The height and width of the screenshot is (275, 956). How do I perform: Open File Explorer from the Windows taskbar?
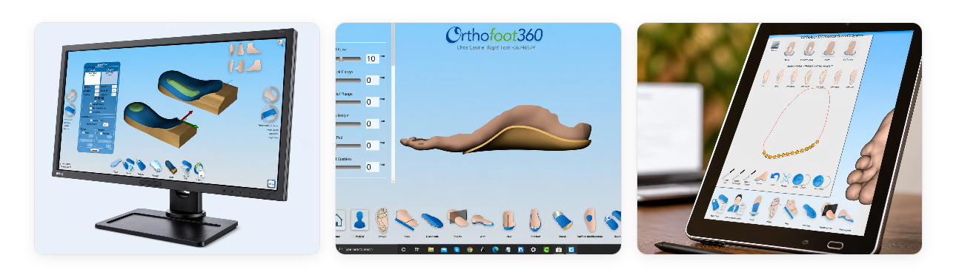(x=431, y=250)
